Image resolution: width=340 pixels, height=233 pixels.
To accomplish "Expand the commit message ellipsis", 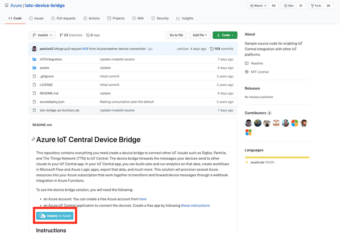I will pyautogui.click(x=150, y=49).
